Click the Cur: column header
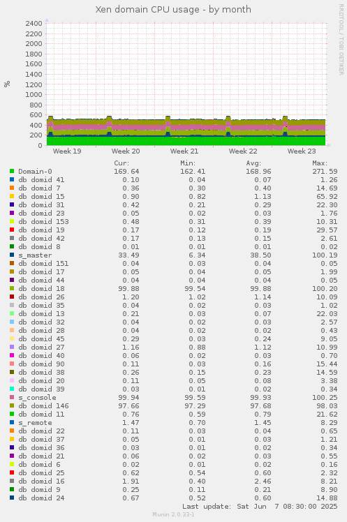347x522 pixels. pyautogui.click(x=122, y=163)
